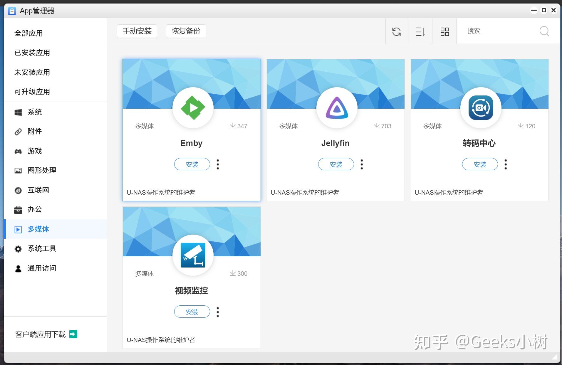
Task: Click the Jellyfin app icon
Action: tap(337, 108)
